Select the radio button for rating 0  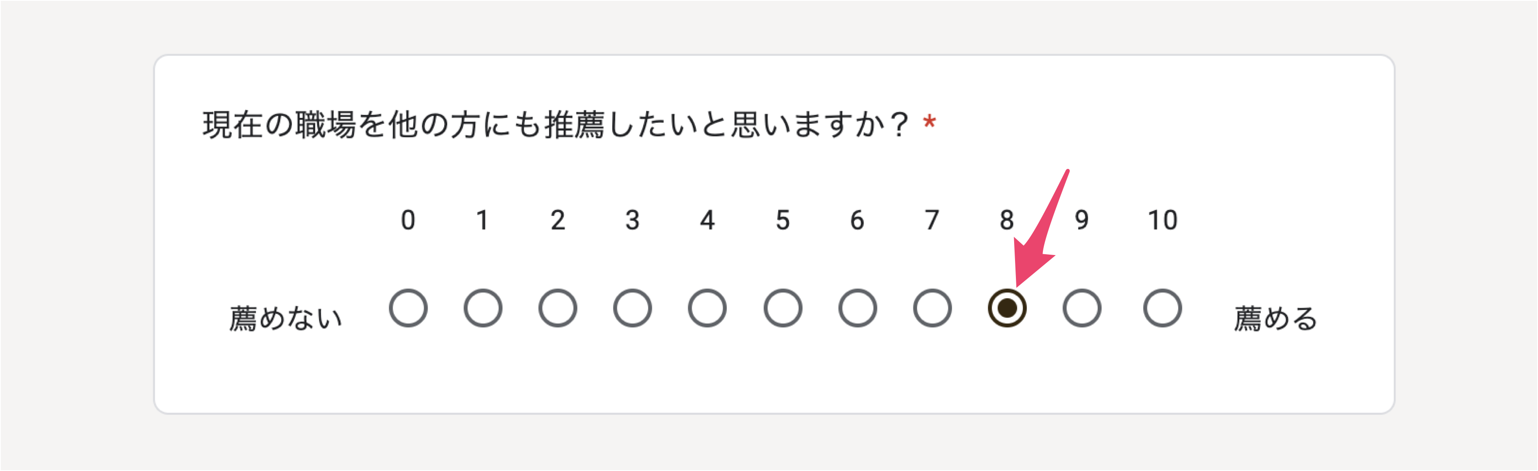[408, 308]
